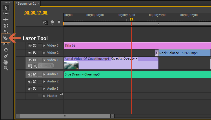211x120 pixels.
Task: Expand the Video 3 track
Action: point(44,46)
